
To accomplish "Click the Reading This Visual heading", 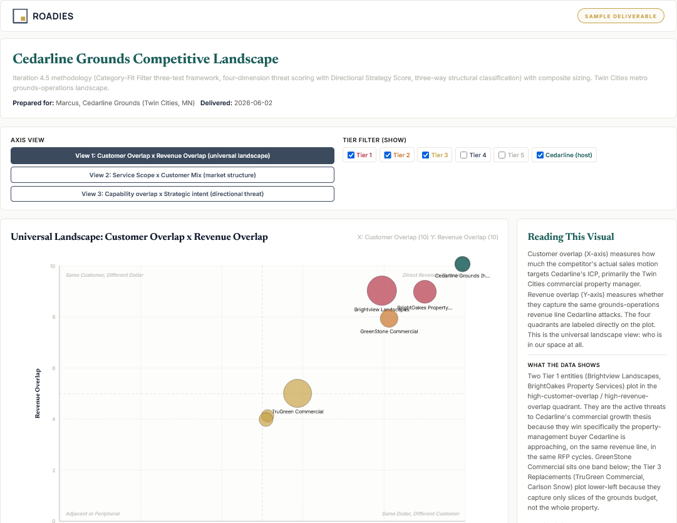I will tap(571, 237).
